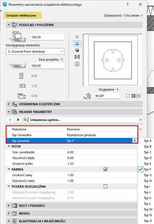The image size is (154, 224).
Task: Toggle the mirror checkbox beside angle field
Action: click(128, 96)
